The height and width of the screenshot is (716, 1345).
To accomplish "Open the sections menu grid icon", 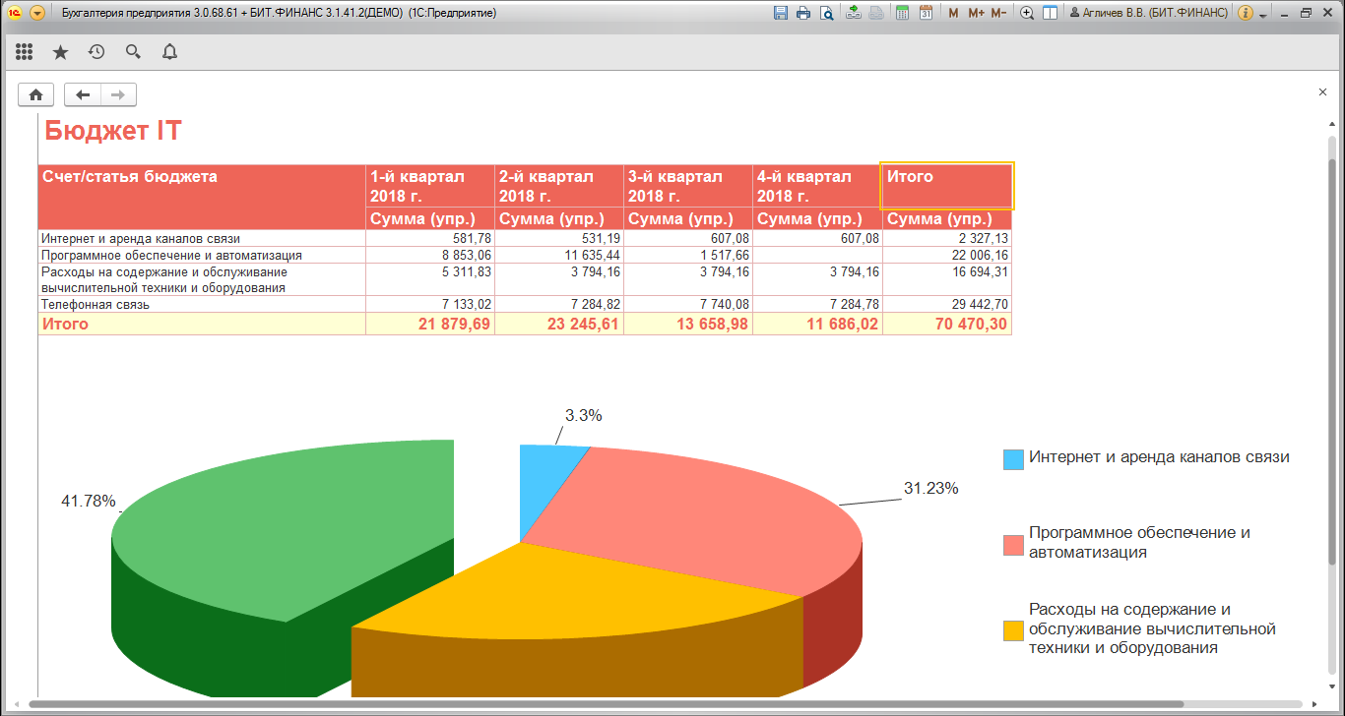I will click(x=25, y=52).
